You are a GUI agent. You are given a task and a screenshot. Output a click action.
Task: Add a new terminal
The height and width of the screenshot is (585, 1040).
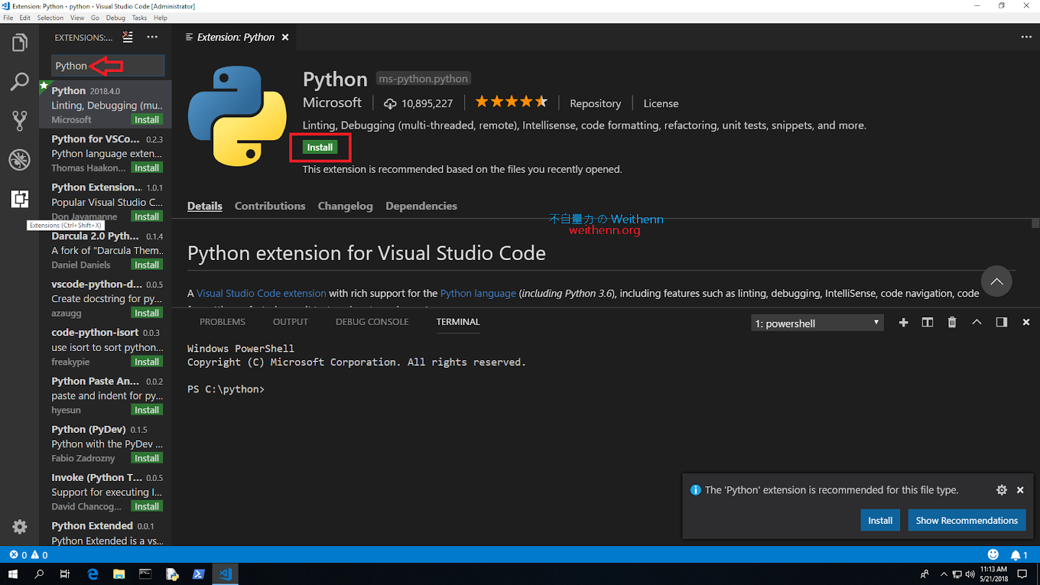pos(903,322)
